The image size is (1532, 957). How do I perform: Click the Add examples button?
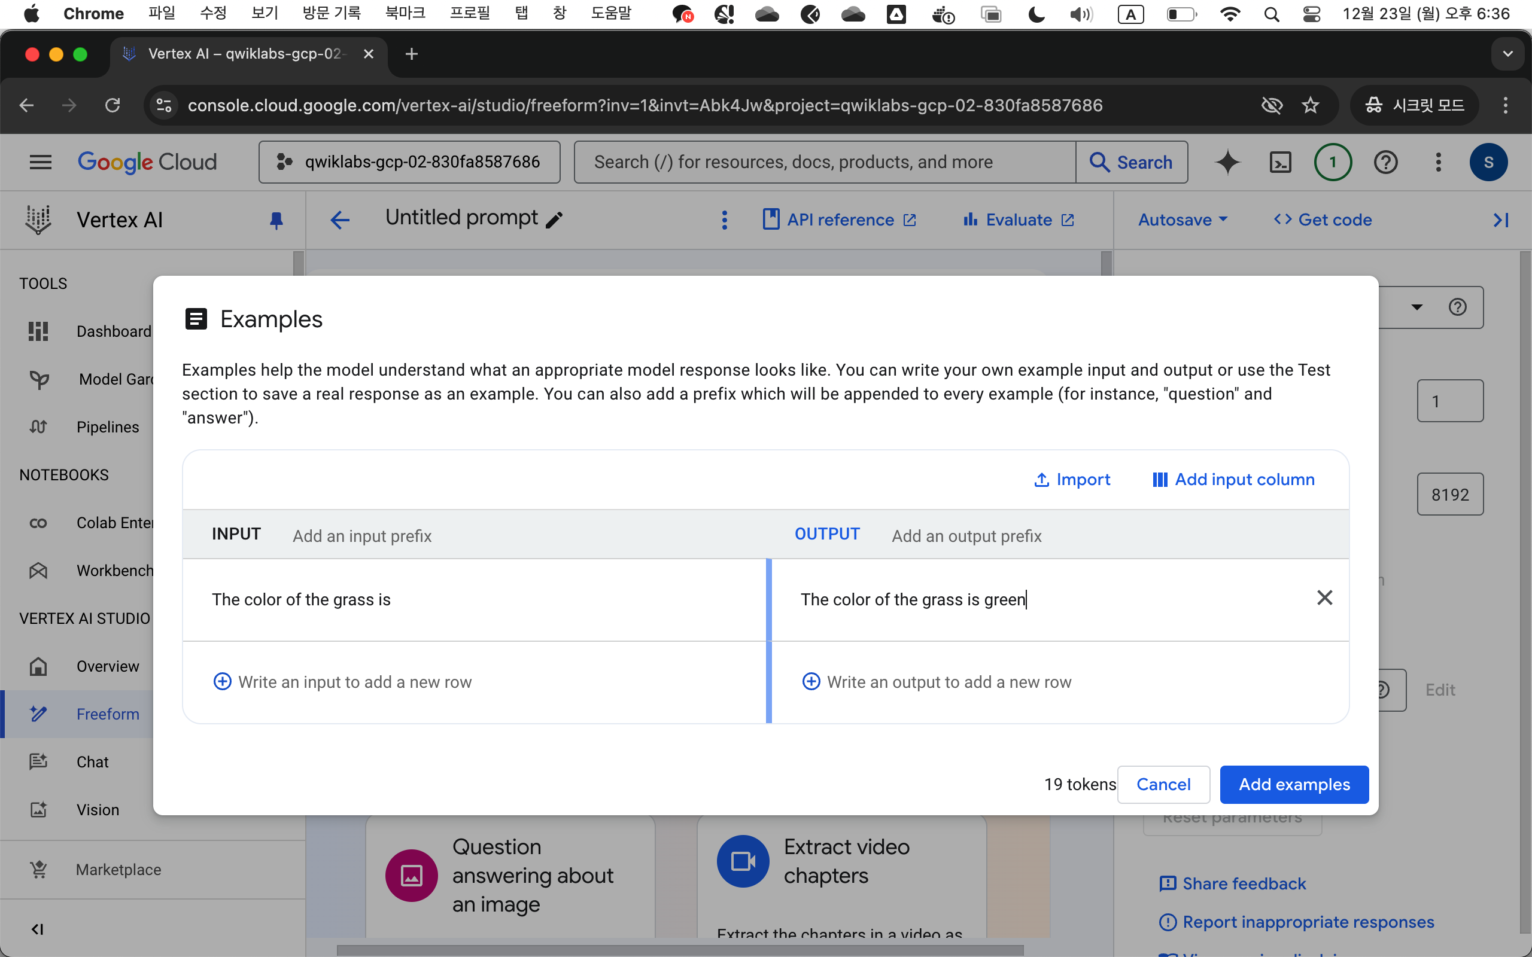pos(1294,784)
